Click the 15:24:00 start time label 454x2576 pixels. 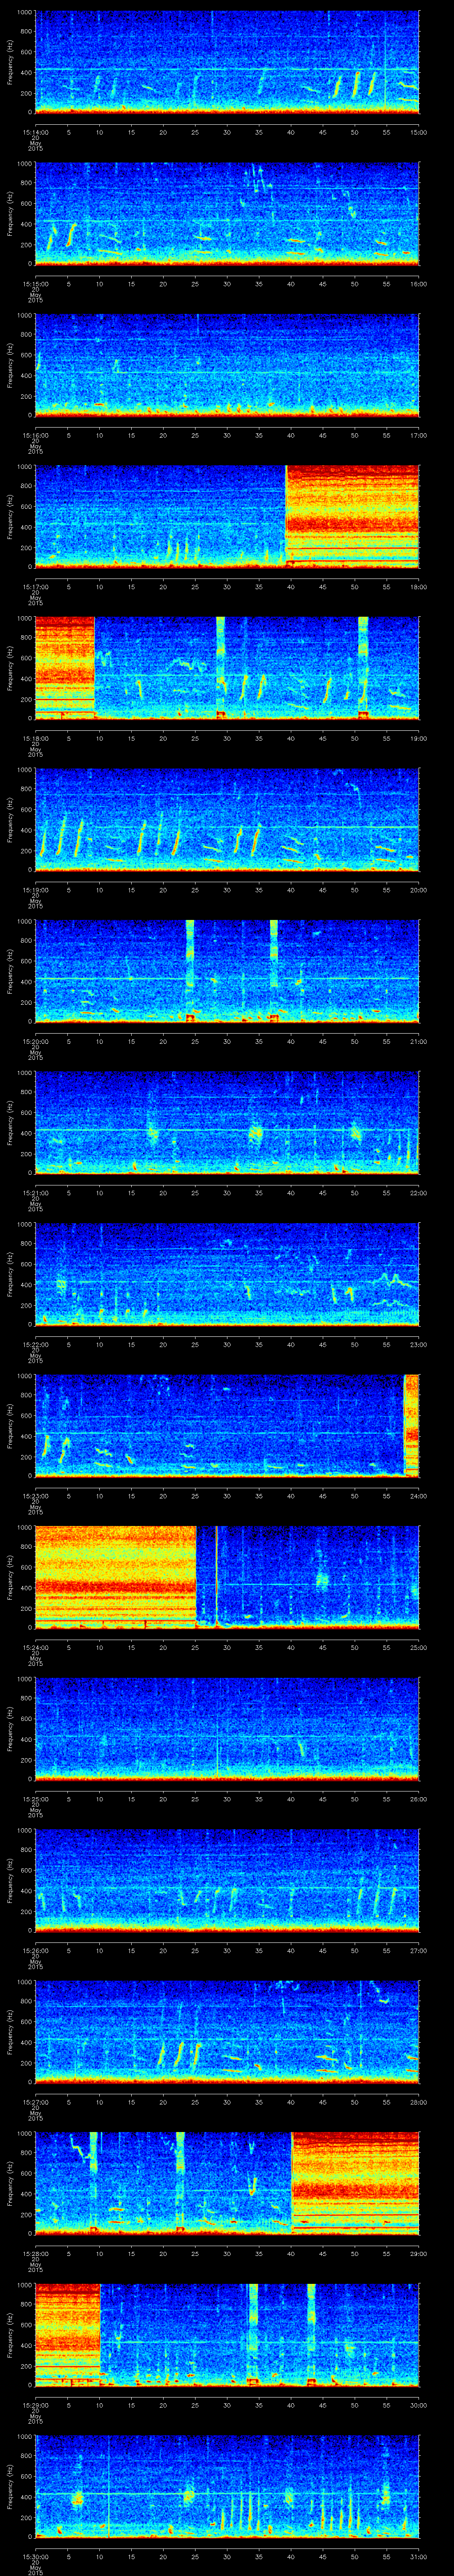[36, 1647]
